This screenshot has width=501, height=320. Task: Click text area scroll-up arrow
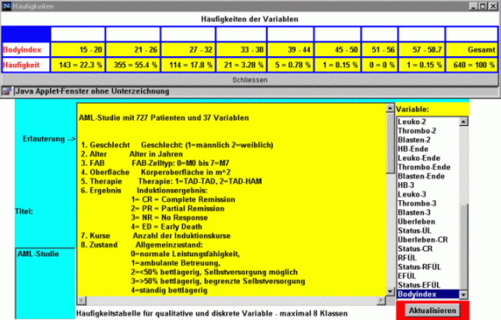390,111
